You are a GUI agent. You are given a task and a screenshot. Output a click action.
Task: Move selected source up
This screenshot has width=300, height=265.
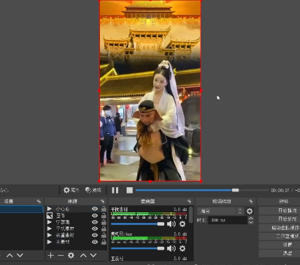tap(83, 255)
